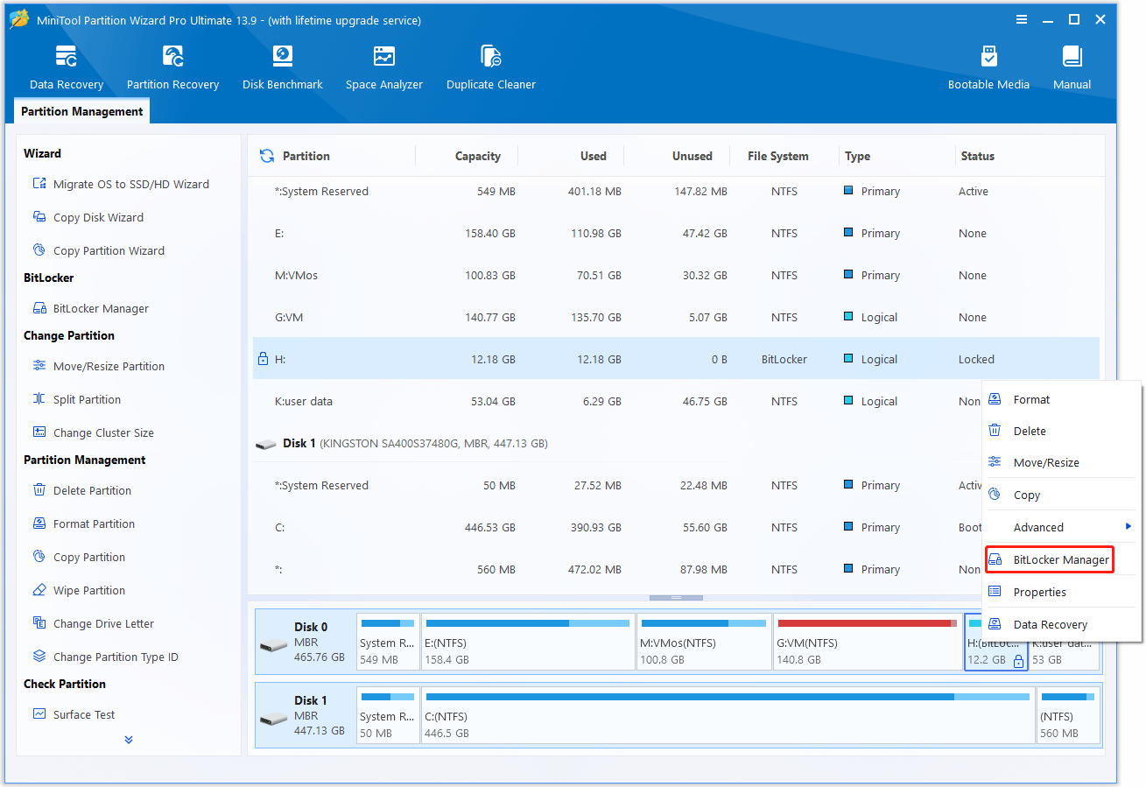The image size is (1146, 787).
Task: Select Copy in context menu
Action: 1063,495
